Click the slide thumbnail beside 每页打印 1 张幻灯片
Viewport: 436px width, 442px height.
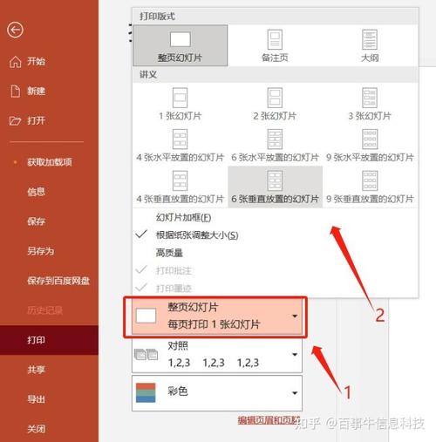[146, 316]
